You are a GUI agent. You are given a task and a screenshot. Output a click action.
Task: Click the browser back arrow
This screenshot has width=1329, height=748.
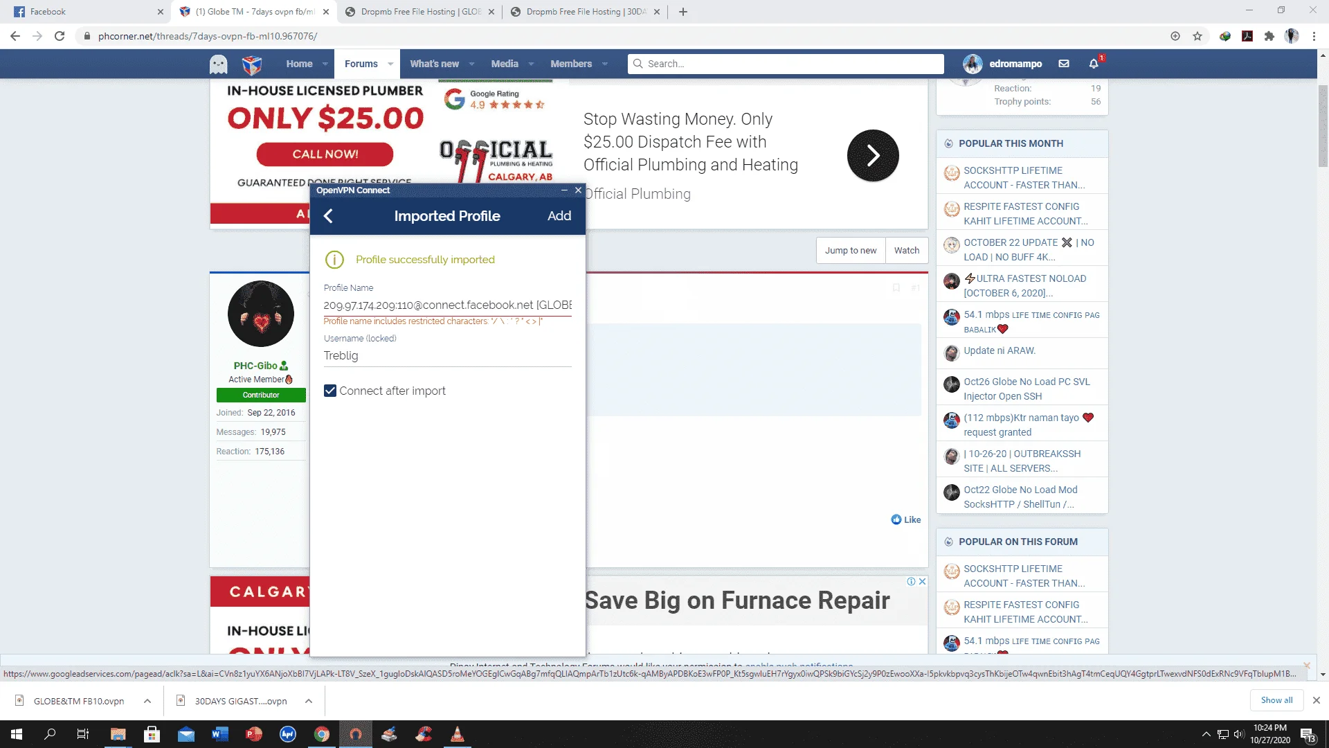15,36
